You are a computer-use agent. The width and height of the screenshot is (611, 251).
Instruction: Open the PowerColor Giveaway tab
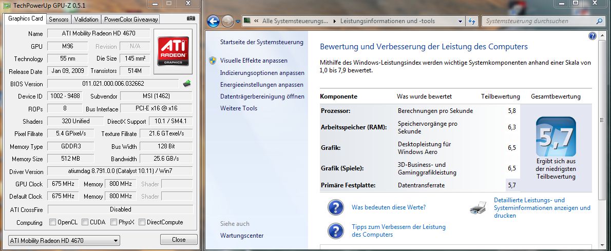pyautogui.click(x=131, y=20)
